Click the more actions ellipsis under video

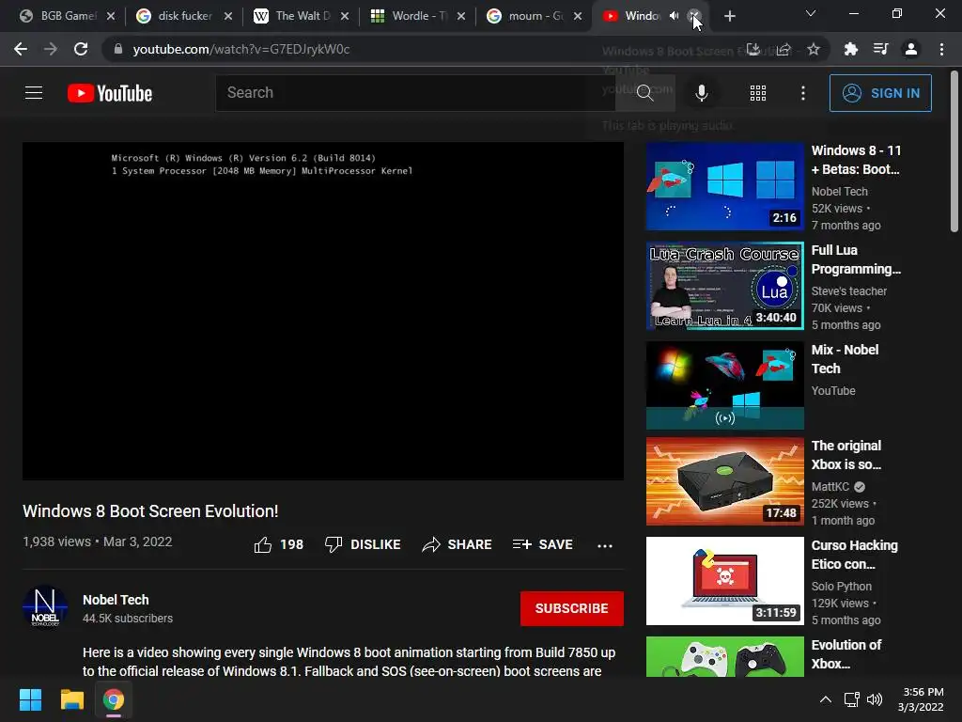(604, 545)
